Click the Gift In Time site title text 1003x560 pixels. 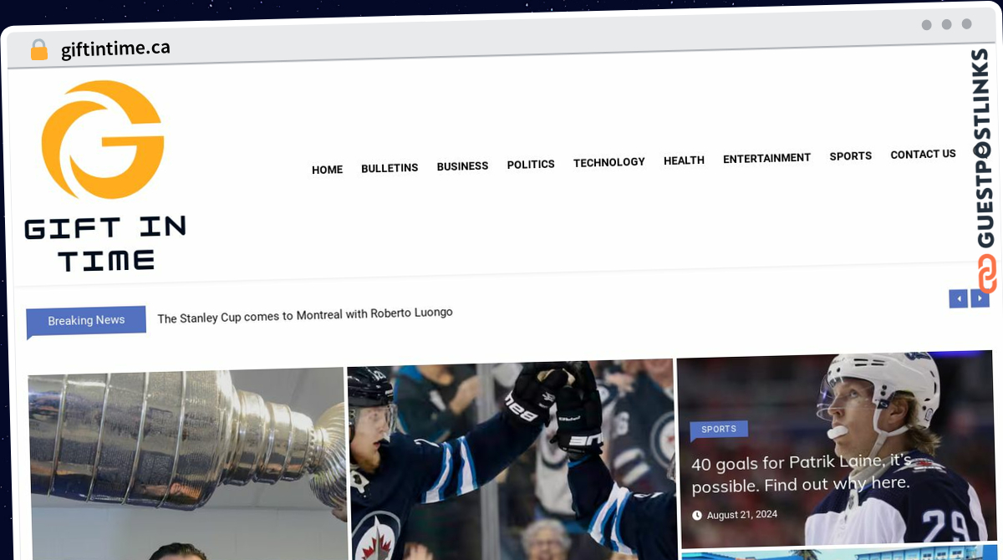pyautogui.click(x=104, y=243)
